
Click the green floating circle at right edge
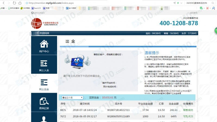tap(216, 31)
